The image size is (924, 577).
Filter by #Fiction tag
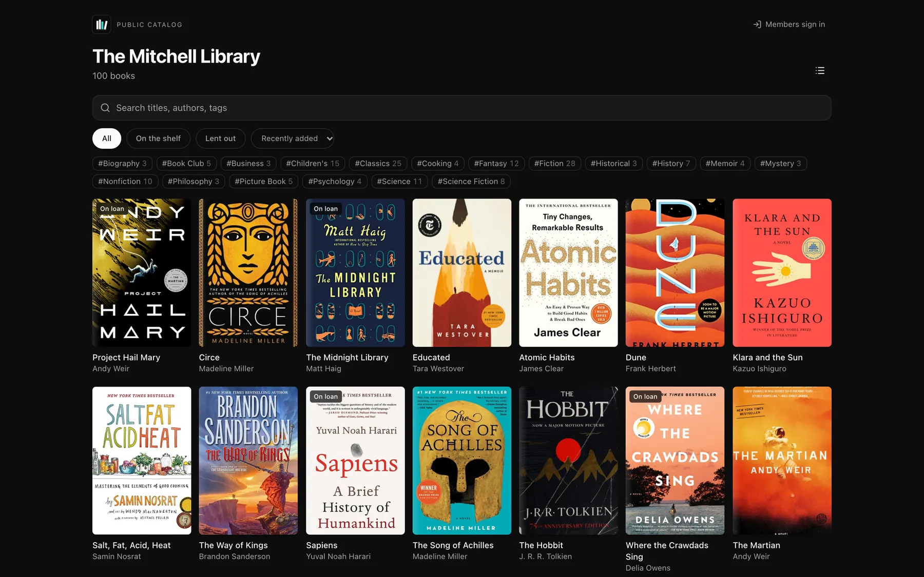[555, 164]
